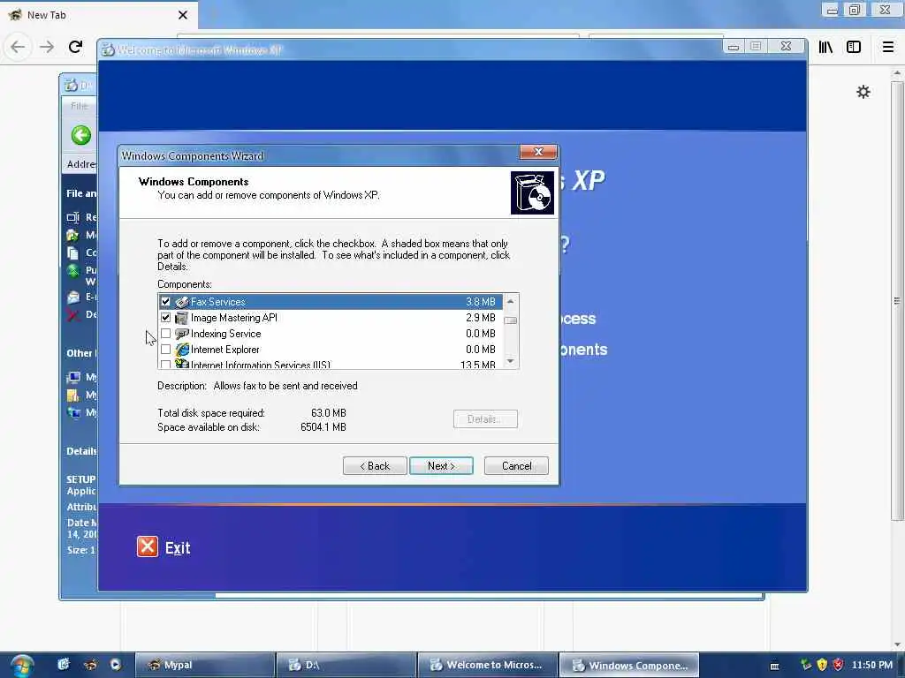Image resolution: width=905 pixels, height=678 pixels.
Task: Uncheck the Image Mastering API checkbox
Action: (165, 318)
